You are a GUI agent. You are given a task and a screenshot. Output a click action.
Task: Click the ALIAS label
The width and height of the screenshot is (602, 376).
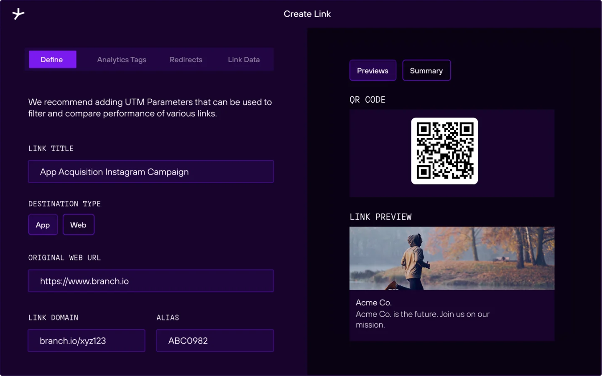pyautogui.click(x=168, y=318)
